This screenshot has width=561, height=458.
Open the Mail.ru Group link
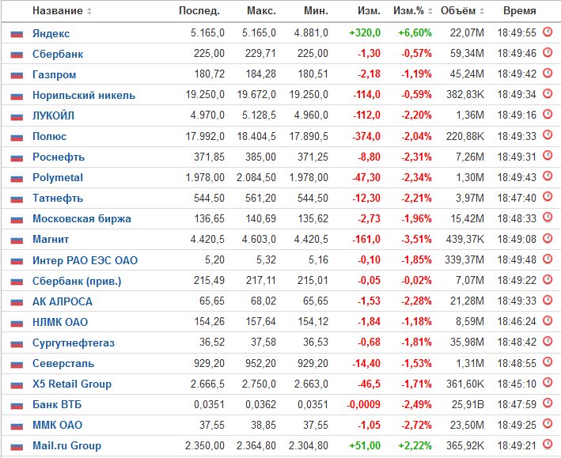point(66,446)
